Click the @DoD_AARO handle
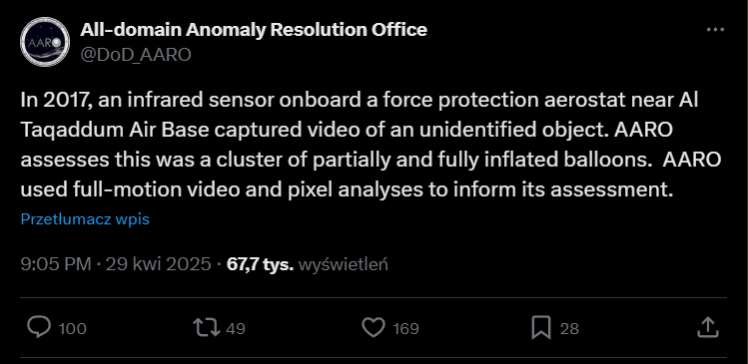The width and height of the screenshot is (748, 364). click(x=136, y=55)
